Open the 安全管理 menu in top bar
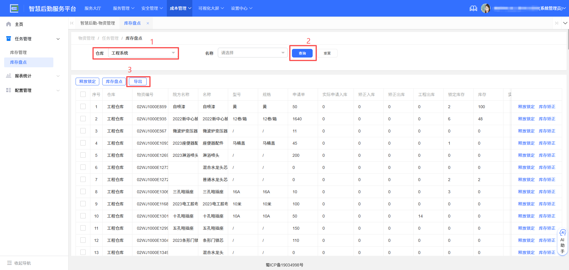 click(152, 8)
